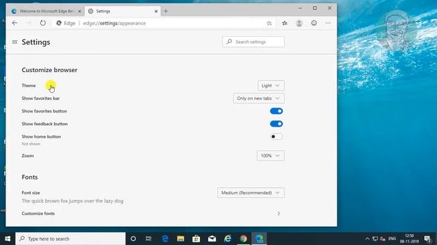Switch to Welcome to Microsoft Edge tab
This screenshot has width=437, height=245.
[46, 11]
